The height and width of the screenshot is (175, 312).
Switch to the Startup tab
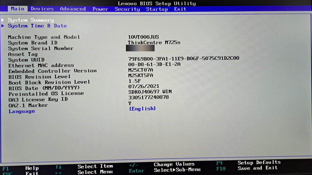tap(157, 9)
